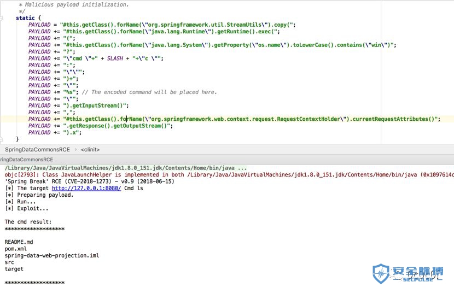Click the SLASH cmd PAYLOAD line

point(96,58)
